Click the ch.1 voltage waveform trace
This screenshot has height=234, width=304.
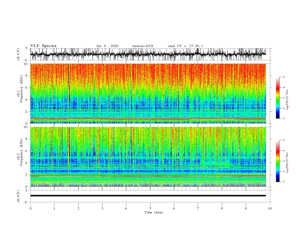[148, 54]
